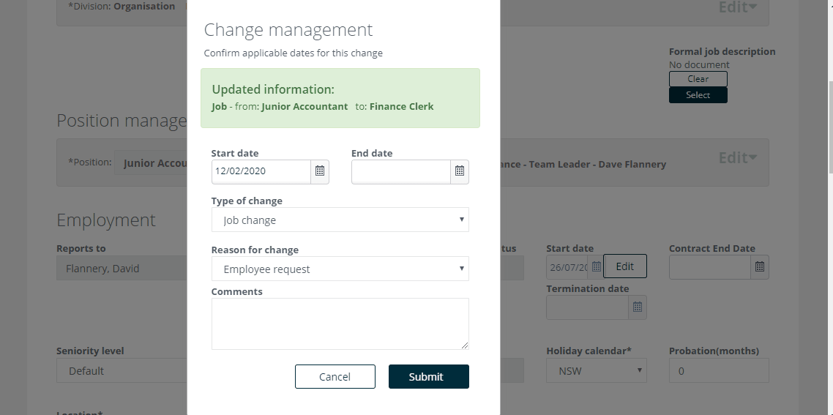Click the Probation(months) input field
Viewport: 833px width, 415px height.
point(719,370)
